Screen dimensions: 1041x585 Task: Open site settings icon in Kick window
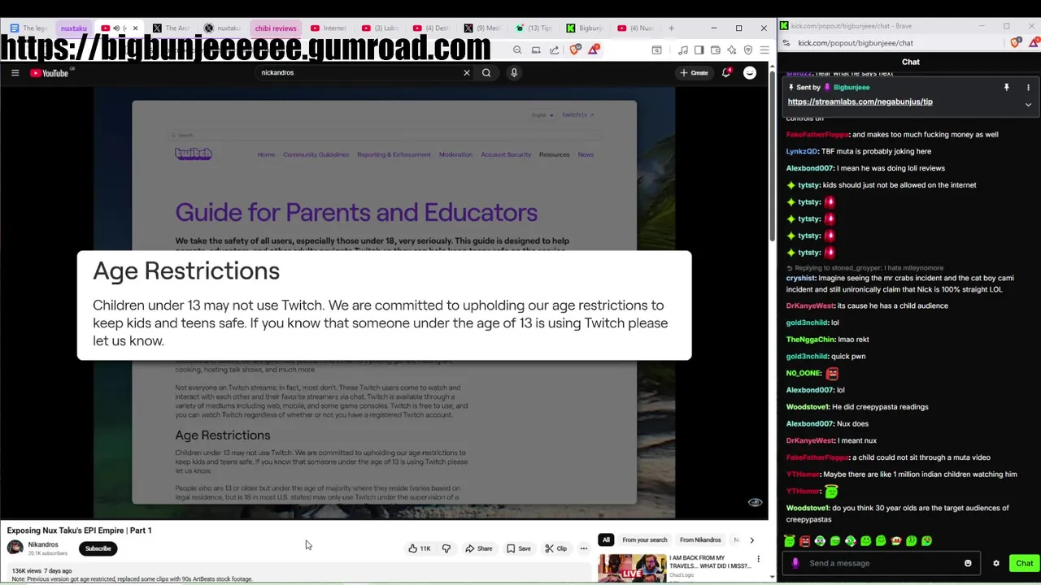click(786, 43)
